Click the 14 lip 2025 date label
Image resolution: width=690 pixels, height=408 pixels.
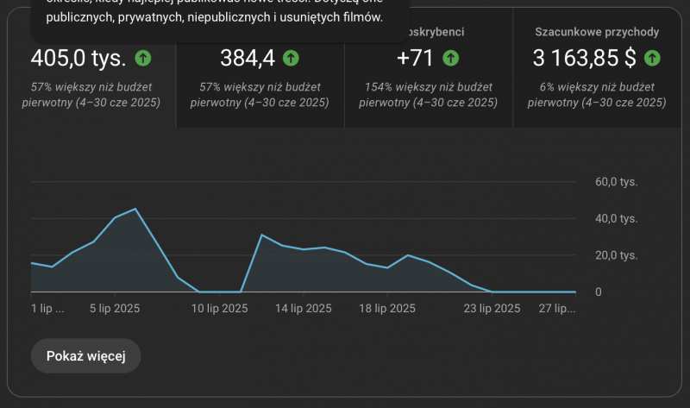[303, 308]
